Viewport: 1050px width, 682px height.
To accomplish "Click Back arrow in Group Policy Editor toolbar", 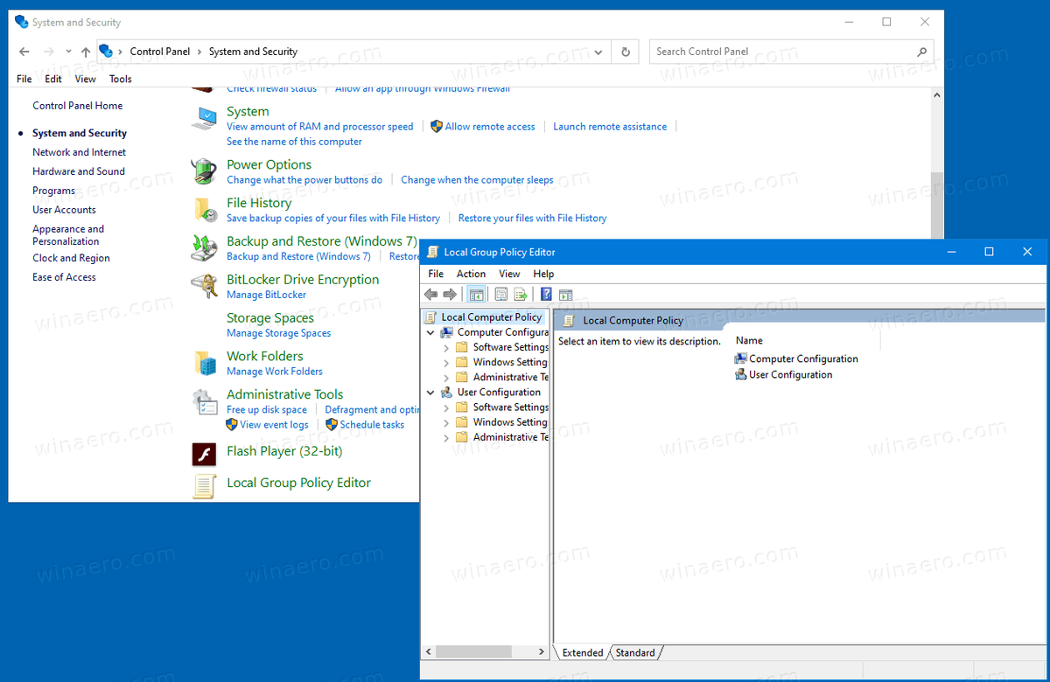I will 430,295.
